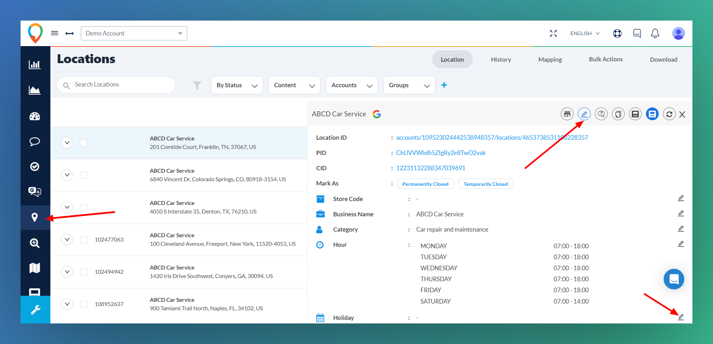Open the Locations pin sidebar icon
The width and height of the screenshot is (713, 344).
point(35,217)
